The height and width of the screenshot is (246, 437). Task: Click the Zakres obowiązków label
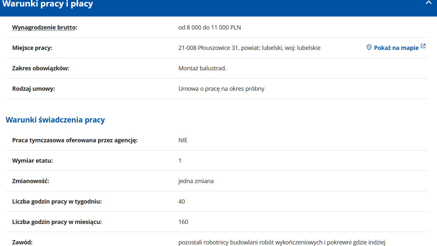click(x=41, y=68)
